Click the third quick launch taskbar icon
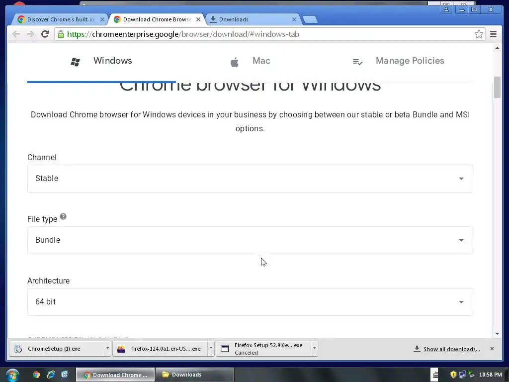This screenshot has width=509, height=382. click(65, 375)
